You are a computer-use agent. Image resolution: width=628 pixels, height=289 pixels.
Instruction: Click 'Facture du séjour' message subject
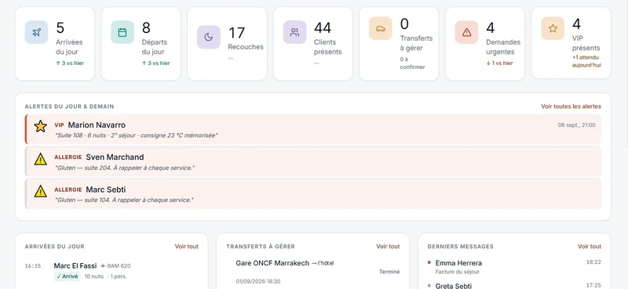458,272
